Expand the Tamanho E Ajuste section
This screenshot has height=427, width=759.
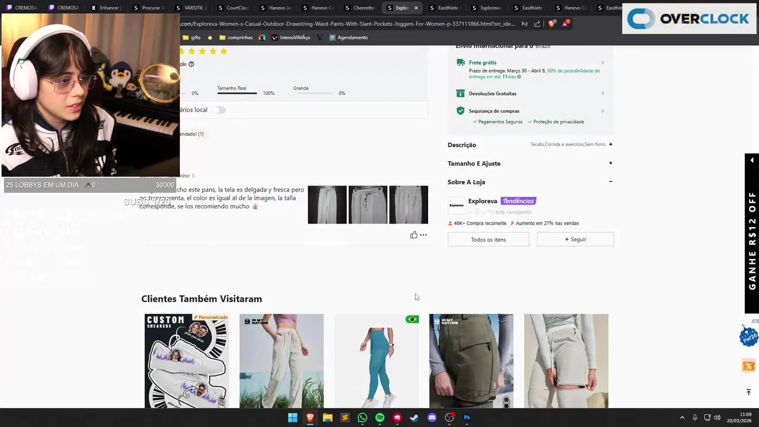point(610,163)
